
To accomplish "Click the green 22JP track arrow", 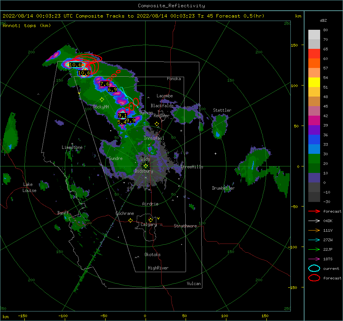I will [314, 249].
